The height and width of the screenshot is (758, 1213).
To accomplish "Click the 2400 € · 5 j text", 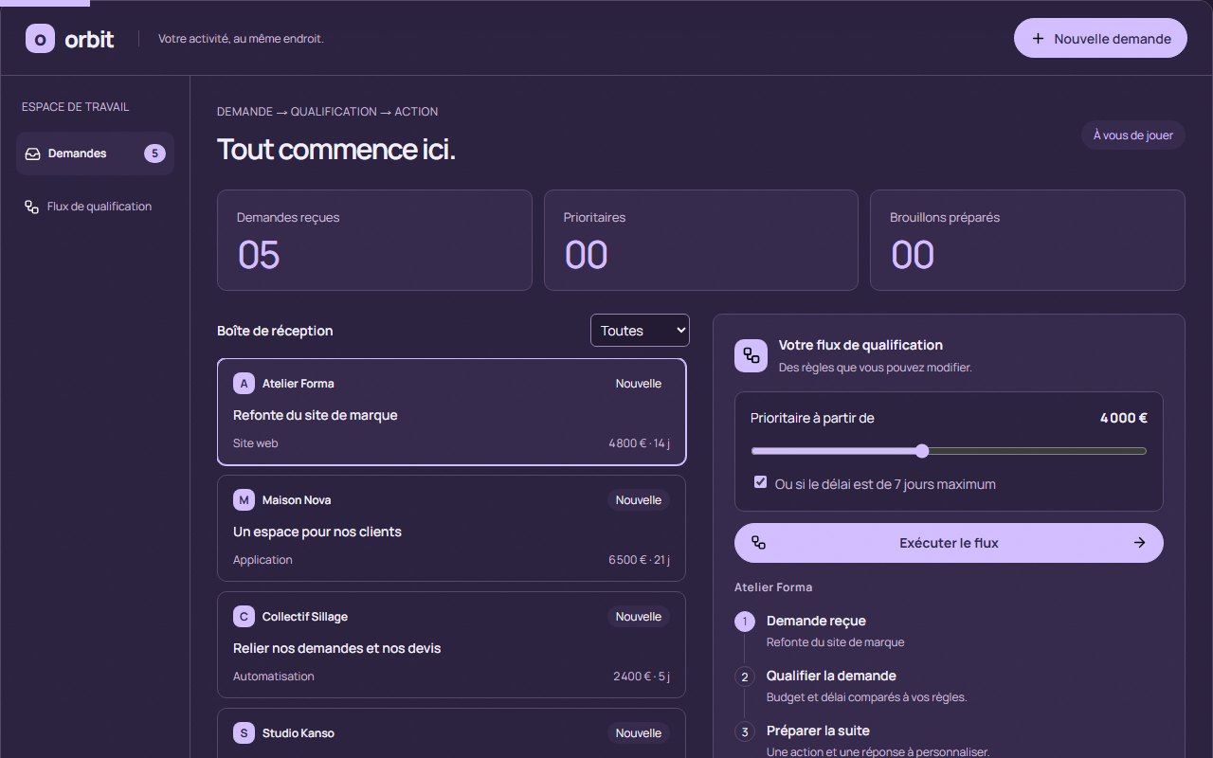I will point(642,677).
